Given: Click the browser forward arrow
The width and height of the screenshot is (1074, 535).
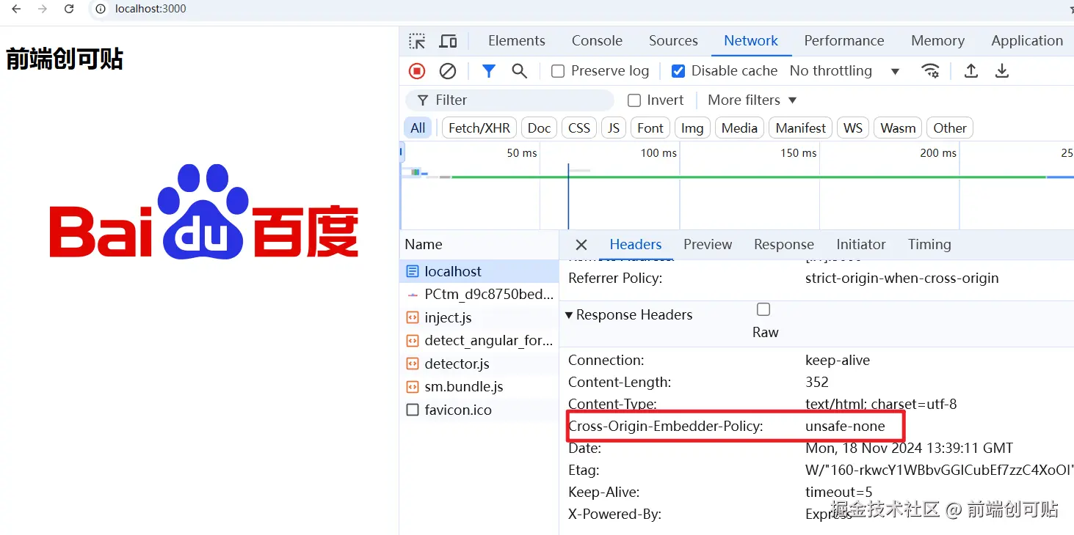Looking at the screenshot, I should click(x=43, y=9).
